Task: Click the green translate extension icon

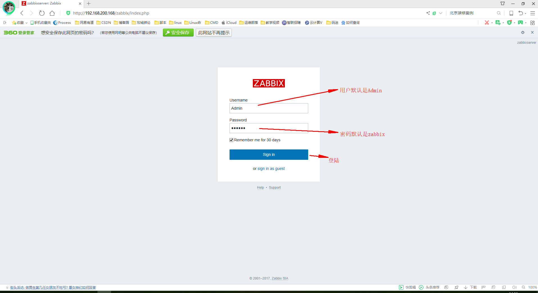Action: point(498,22)
